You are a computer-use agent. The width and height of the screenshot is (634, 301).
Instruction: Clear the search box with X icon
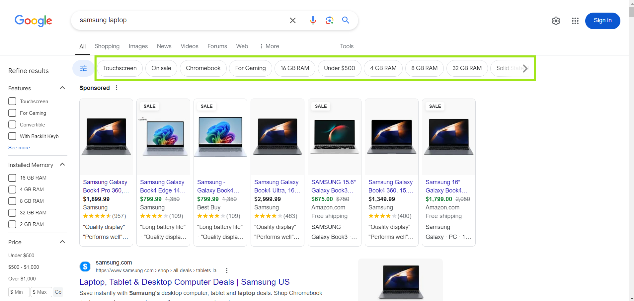pos(293,20)
